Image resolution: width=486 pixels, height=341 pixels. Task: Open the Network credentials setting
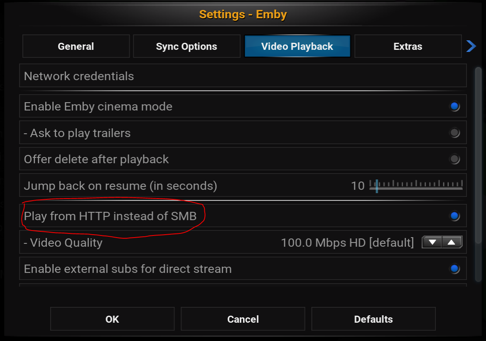[243, 76]
